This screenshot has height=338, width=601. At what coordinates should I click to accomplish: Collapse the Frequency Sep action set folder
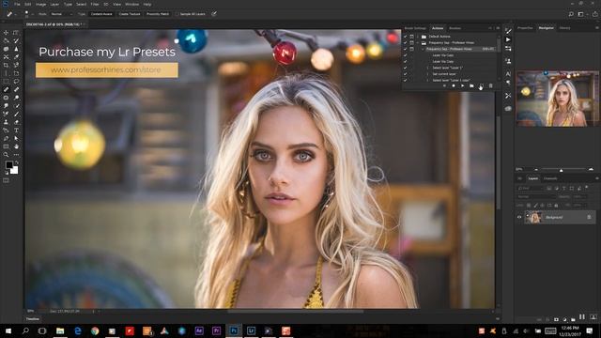click(418, 42)
